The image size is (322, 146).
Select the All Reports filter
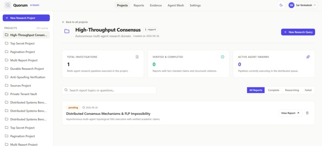point(256,90)
